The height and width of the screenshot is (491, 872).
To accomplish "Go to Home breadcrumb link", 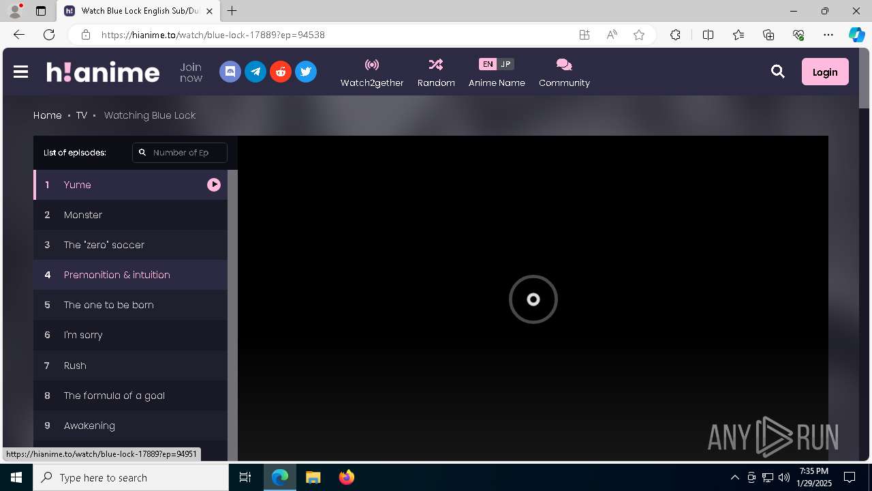I will pyautogui.click(x=48, y=115).
